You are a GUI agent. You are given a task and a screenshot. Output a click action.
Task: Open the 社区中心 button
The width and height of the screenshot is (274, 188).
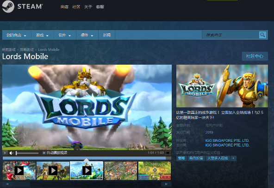tap(255, 56)
